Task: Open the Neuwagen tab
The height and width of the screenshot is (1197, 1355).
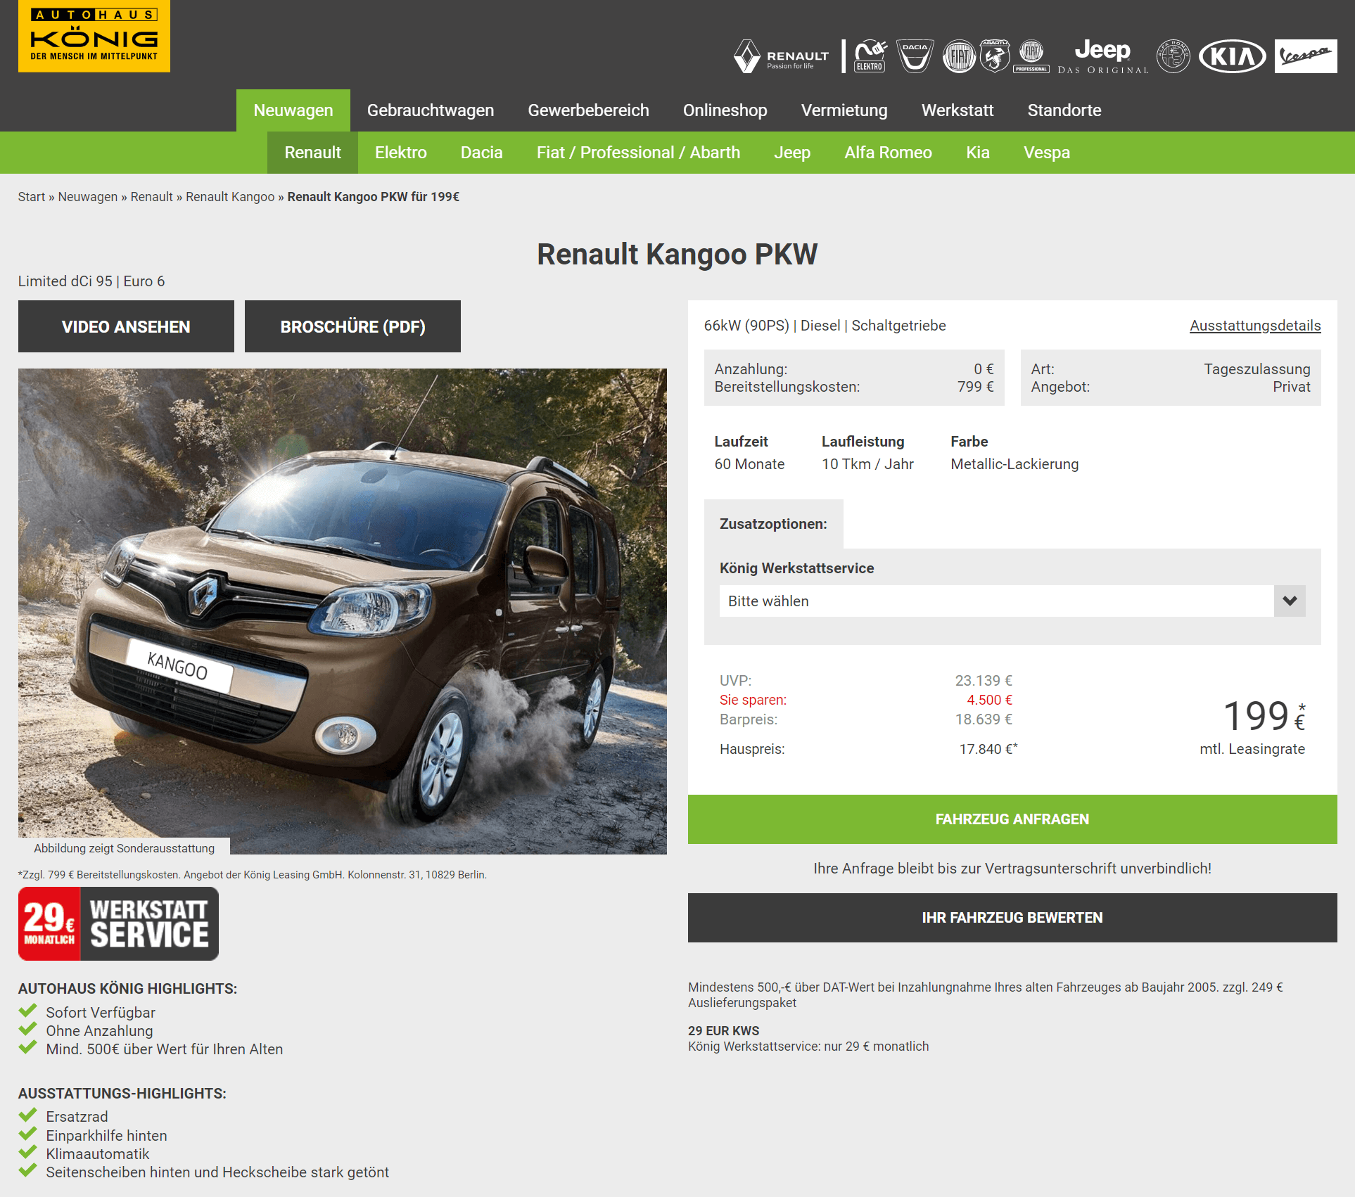Action: [x=293, y=110]
